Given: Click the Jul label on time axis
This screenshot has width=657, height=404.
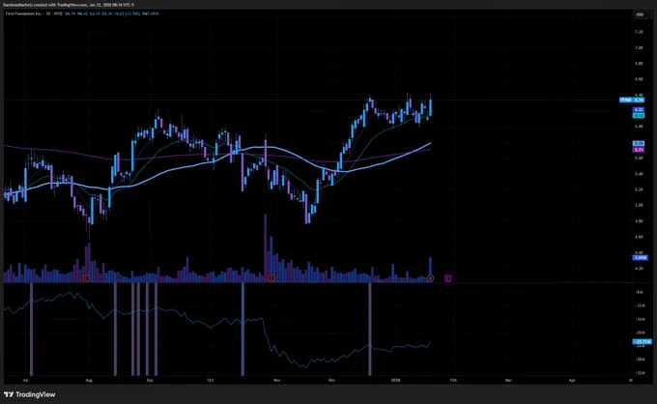Looking at the screenshot, I should tap(25, 381).
